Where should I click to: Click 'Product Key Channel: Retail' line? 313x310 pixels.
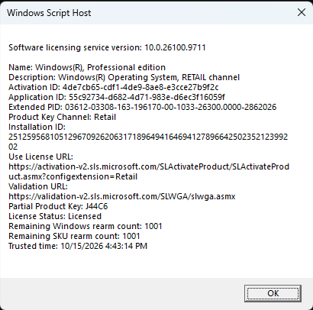click(x=63, y=117)
